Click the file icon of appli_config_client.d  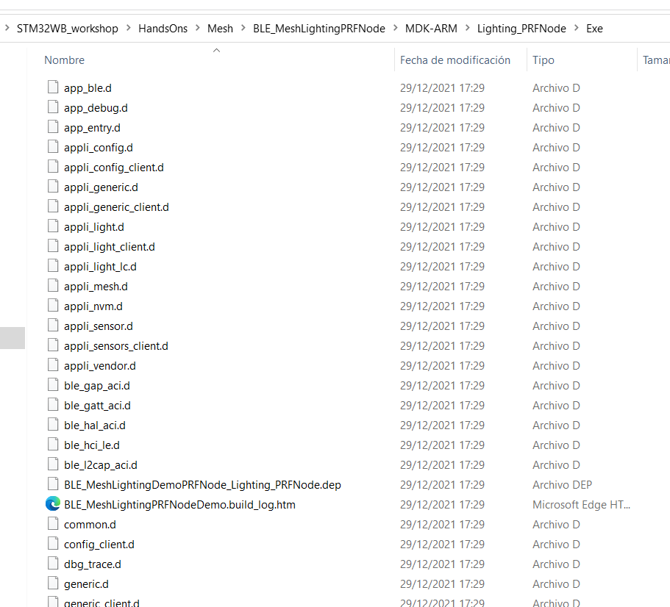click(52, 167)
